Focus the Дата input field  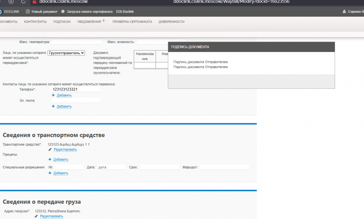111,167
